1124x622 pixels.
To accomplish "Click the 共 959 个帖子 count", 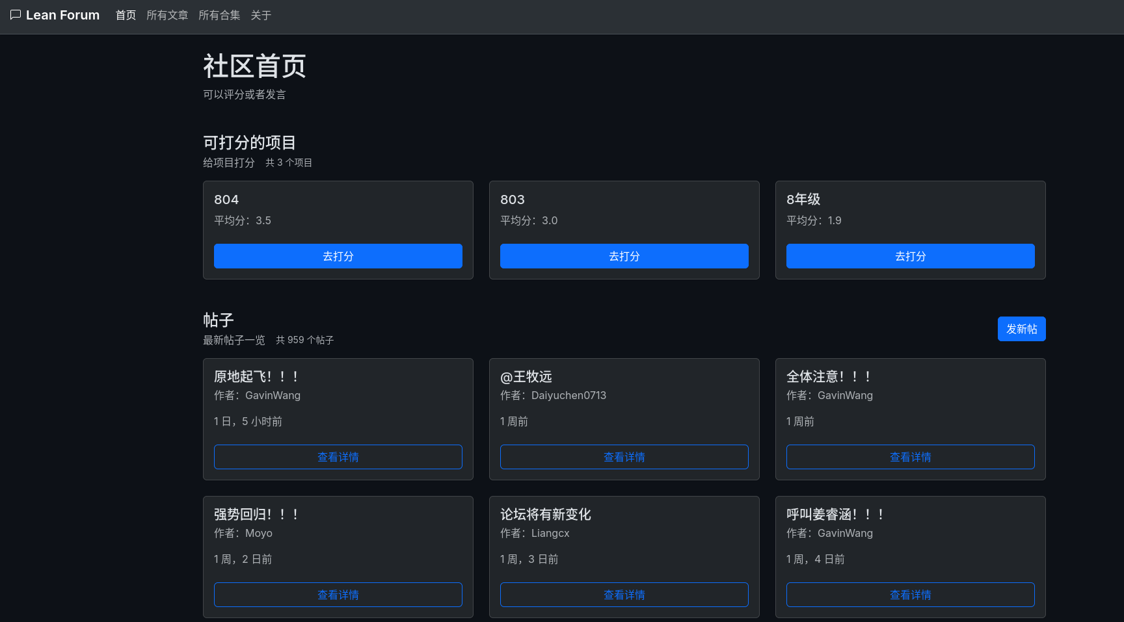I will point(305,340).
